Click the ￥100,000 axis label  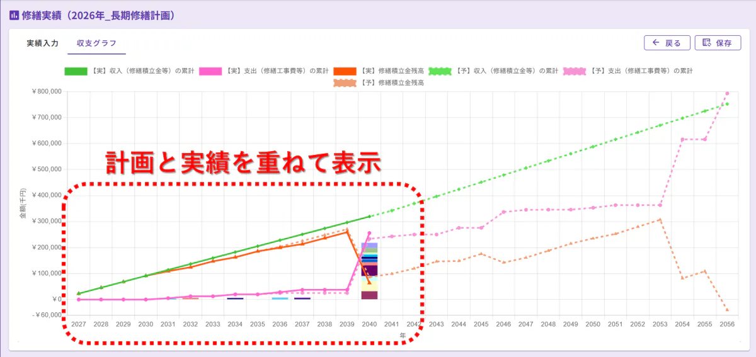click(46, 273)
